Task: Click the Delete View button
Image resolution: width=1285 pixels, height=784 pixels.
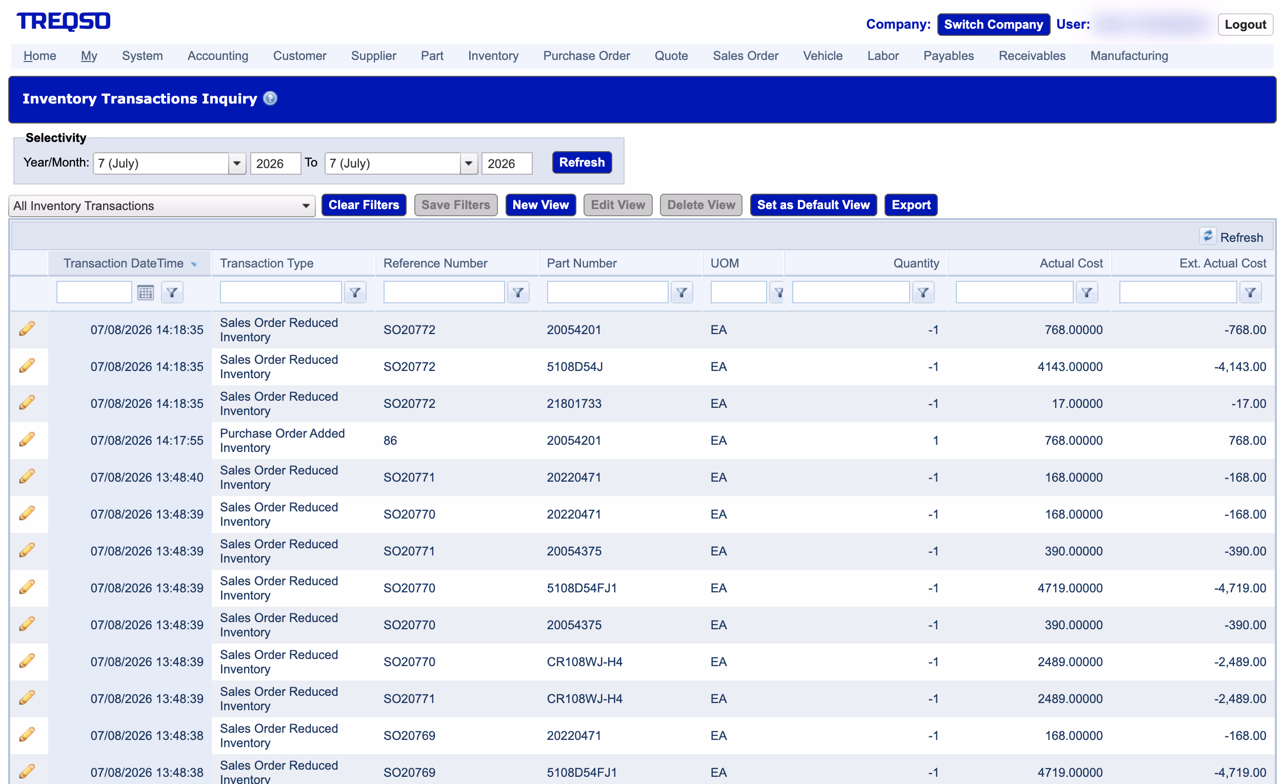Action: tap(700, 205)
